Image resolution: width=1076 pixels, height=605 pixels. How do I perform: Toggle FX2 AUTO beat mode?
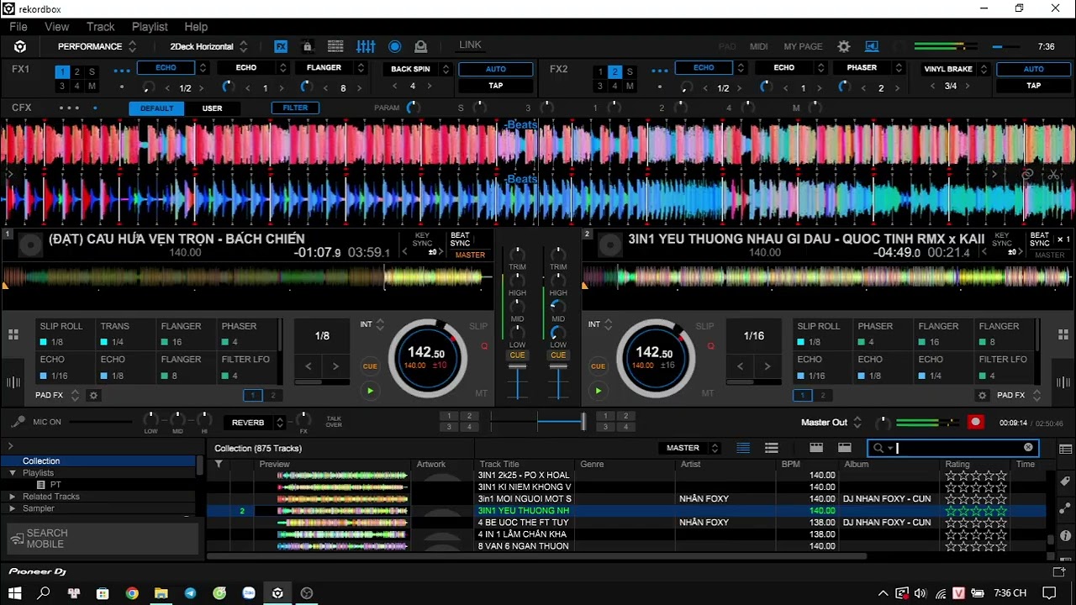click(1033, 69)
